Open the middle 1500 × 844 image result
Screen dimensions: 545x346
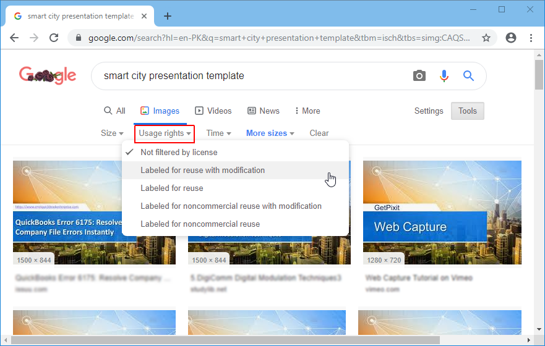point(269,250)
